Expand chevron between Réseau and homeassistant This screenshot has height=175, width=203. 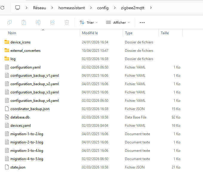[52, 7]
